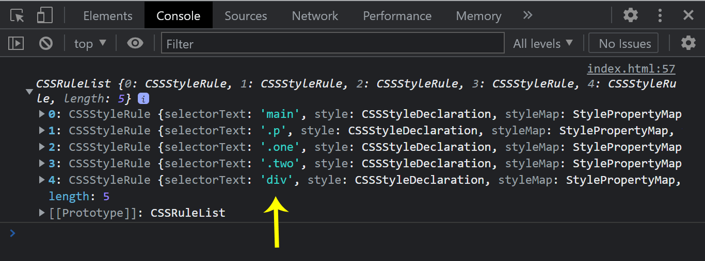Click the No Issues button
The width and height of the screenshot is (705, 261).
point(624,44)
